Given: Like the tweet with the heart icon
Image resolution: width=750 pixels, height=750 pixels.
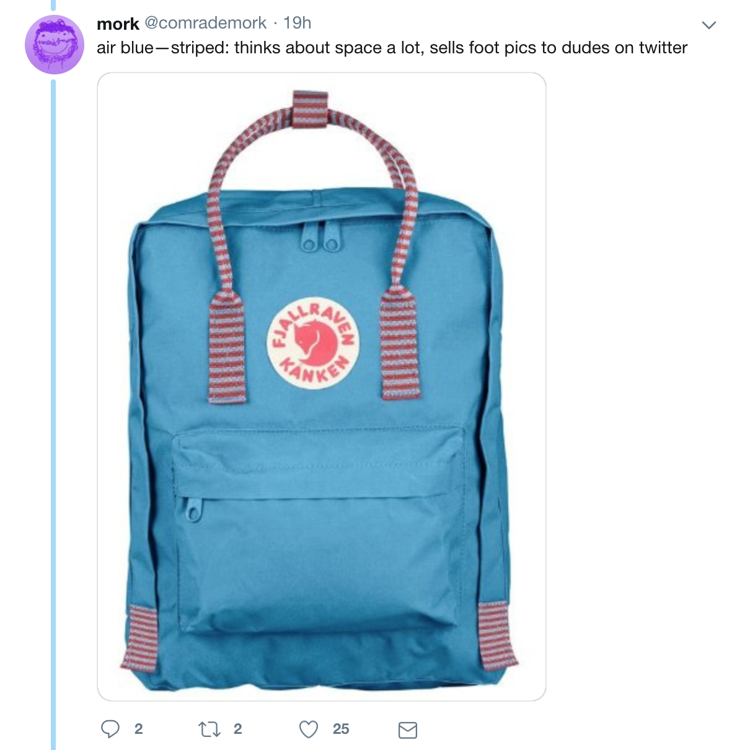Looking at the screenshot, I should (309, 730).
